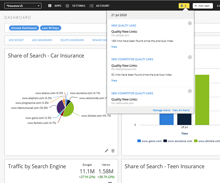
Task: Click the dark navy esurance bar
Action: pos(184,119)
